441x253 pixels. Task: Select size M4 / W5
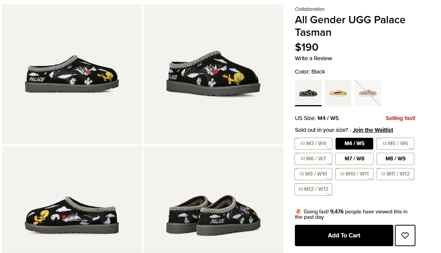(354, 144)
